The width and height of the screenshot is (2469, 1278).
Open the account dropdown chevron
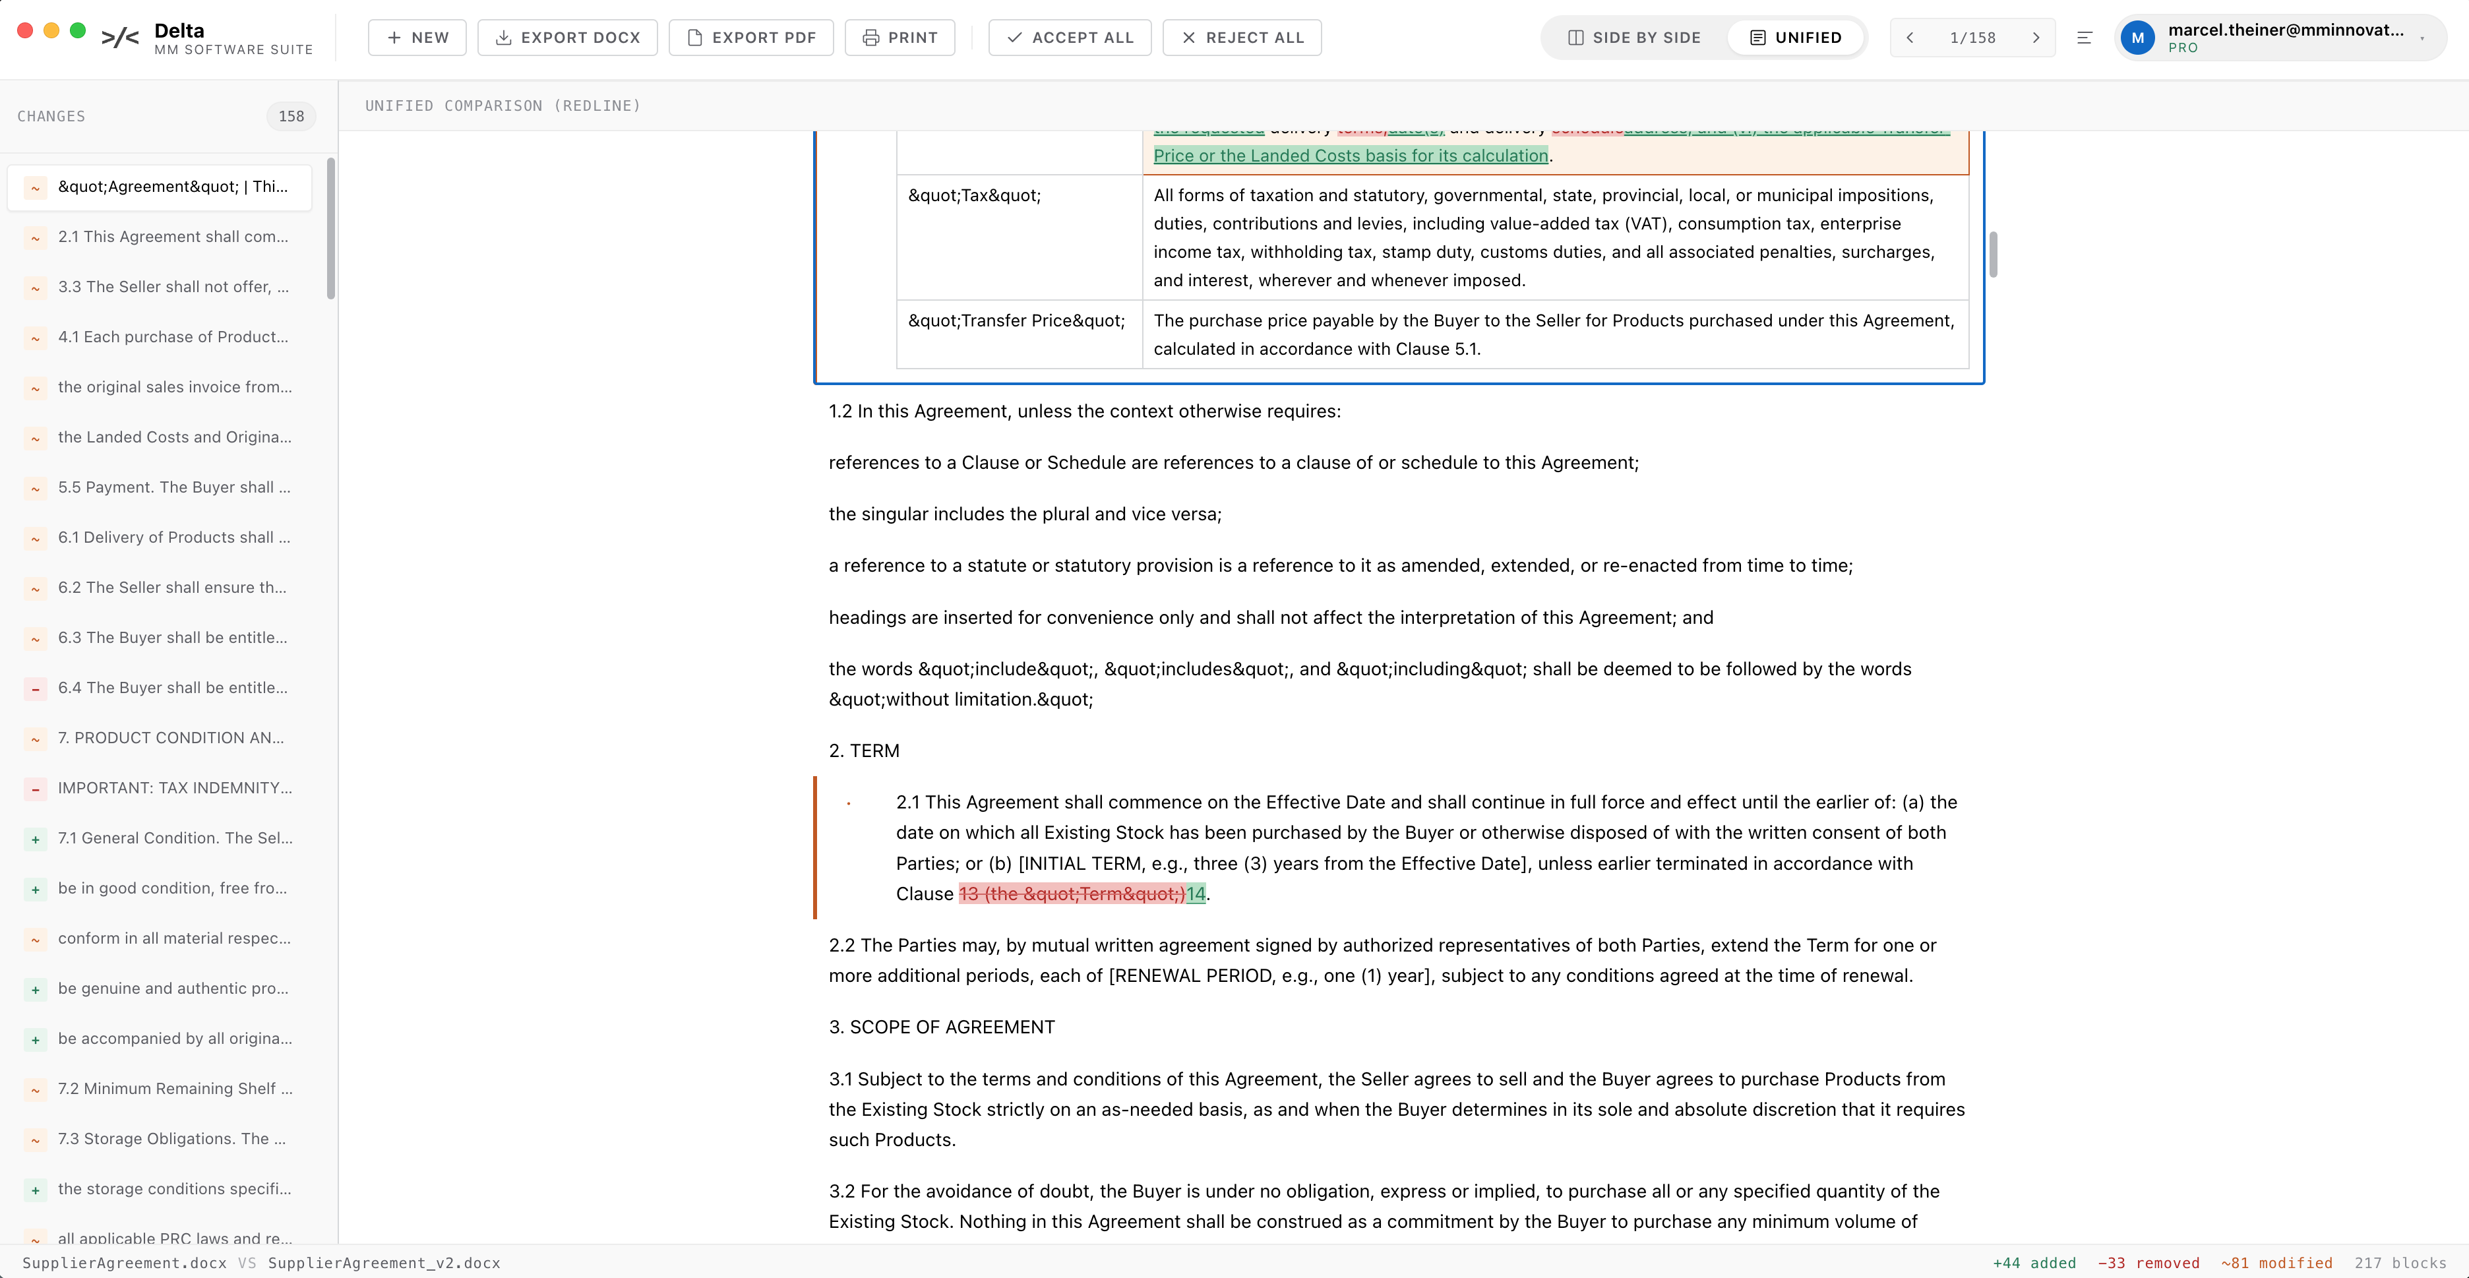pyautogui.click(x=2422, y=38)
